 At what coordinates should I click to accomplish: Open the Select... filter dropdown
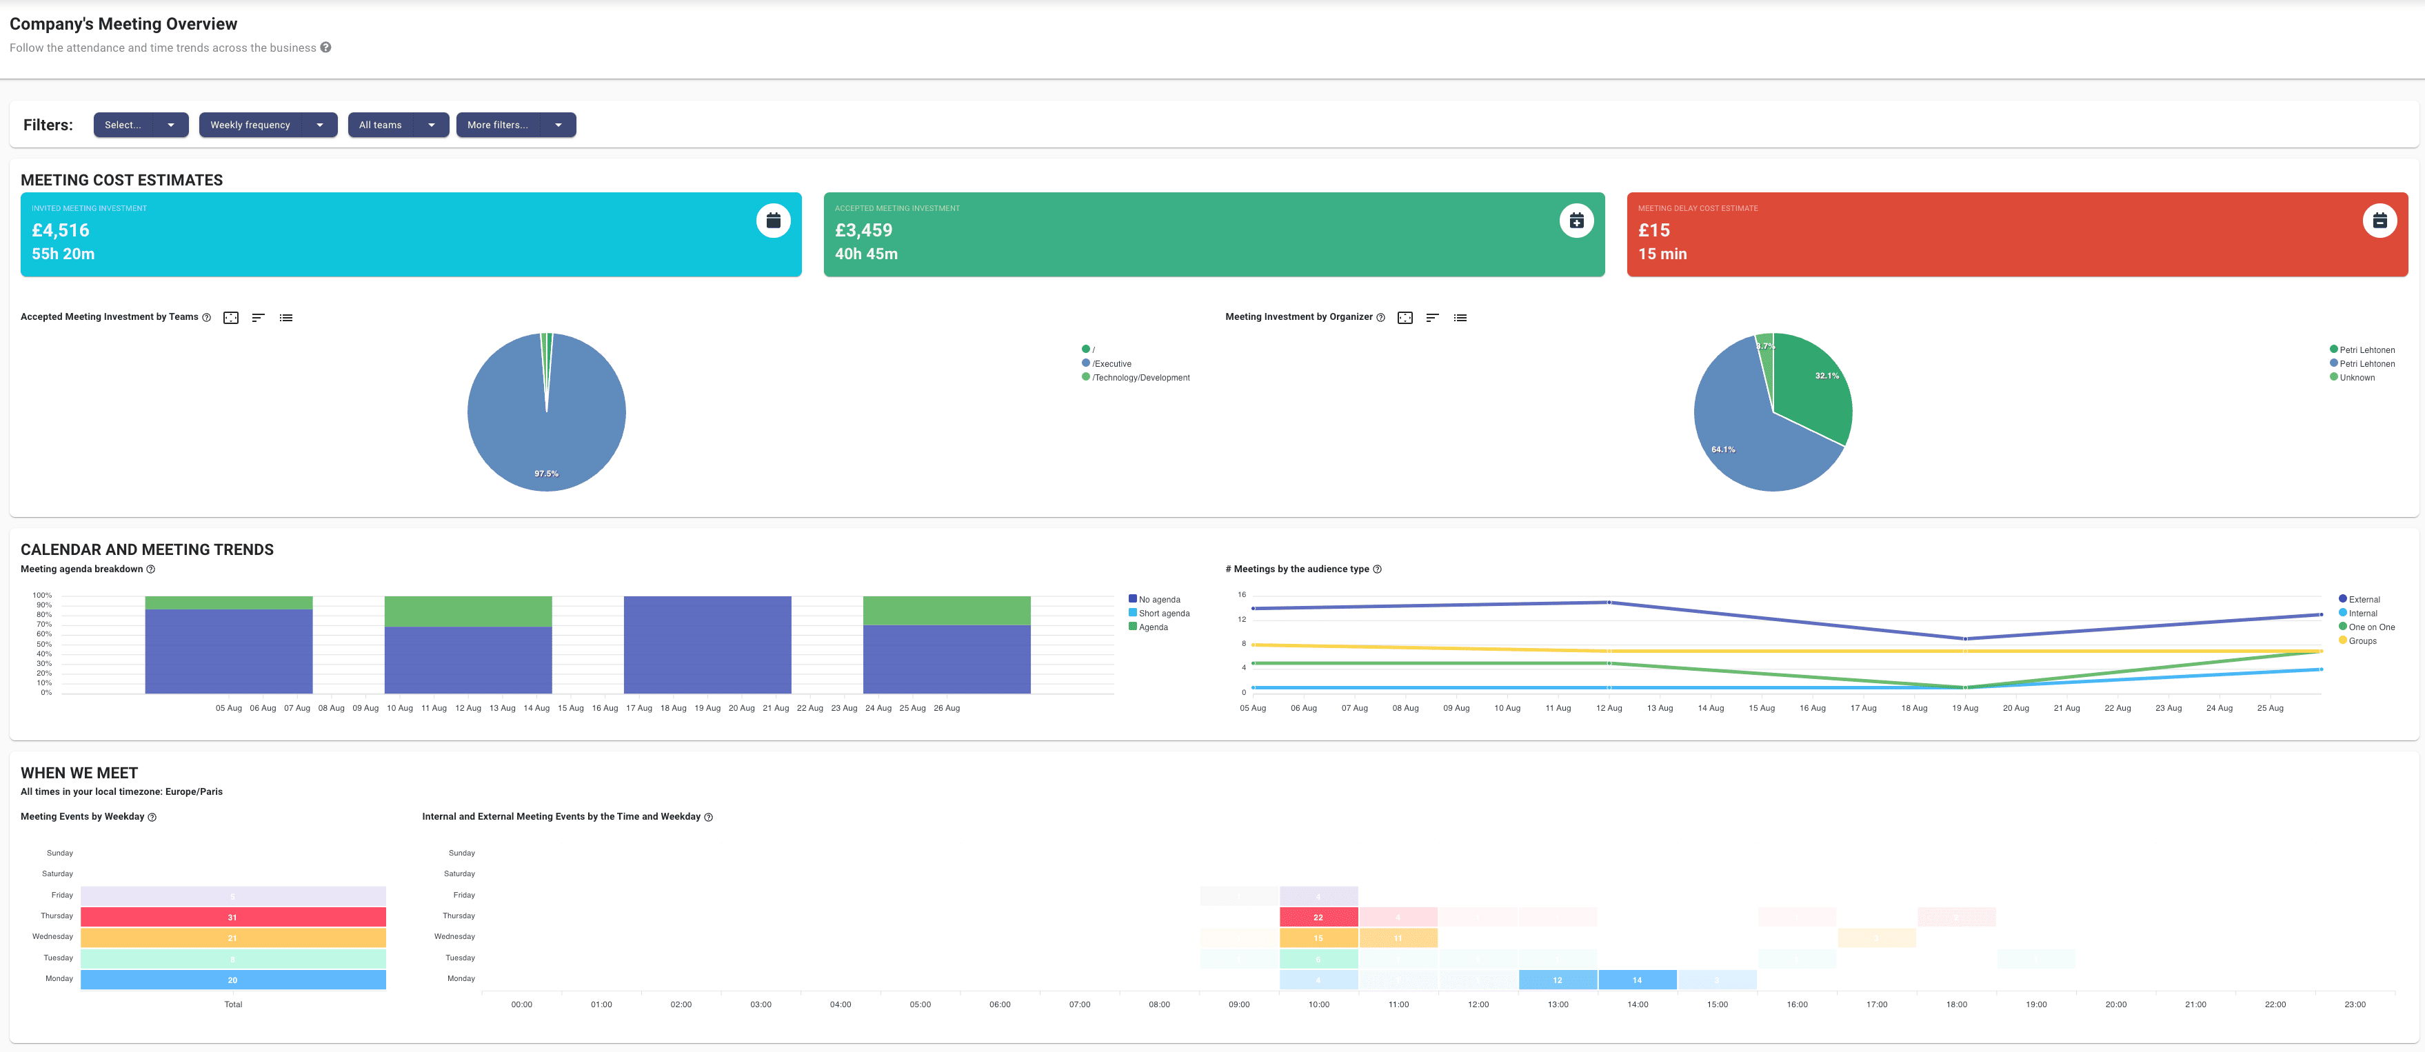tap(139, 124)
